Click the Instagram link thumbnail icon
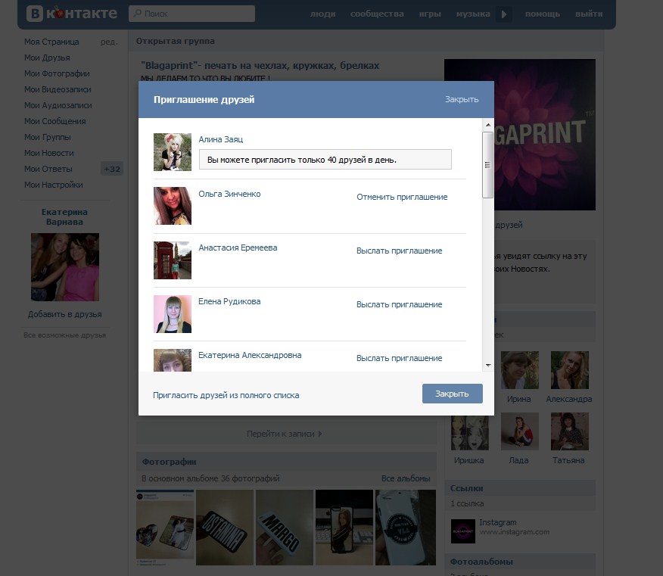 click(x=463, y=531)
